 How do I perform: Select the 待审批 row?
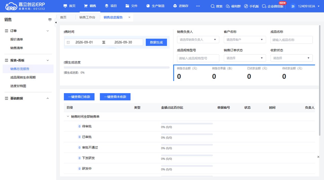189,126
